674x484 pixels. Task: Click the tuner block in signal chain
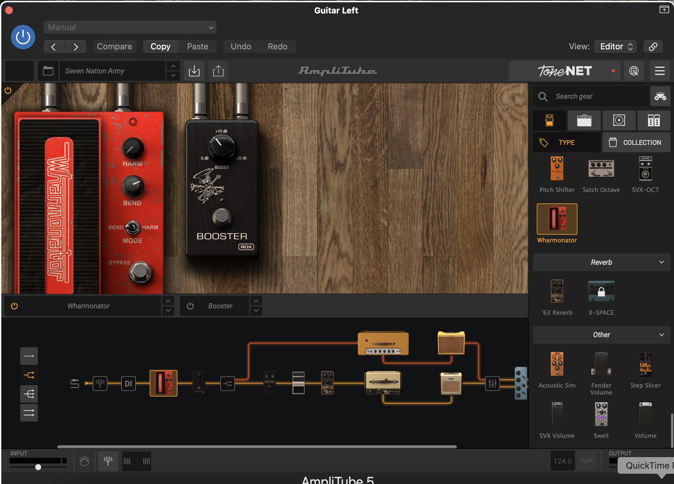[x=100, y=384]
